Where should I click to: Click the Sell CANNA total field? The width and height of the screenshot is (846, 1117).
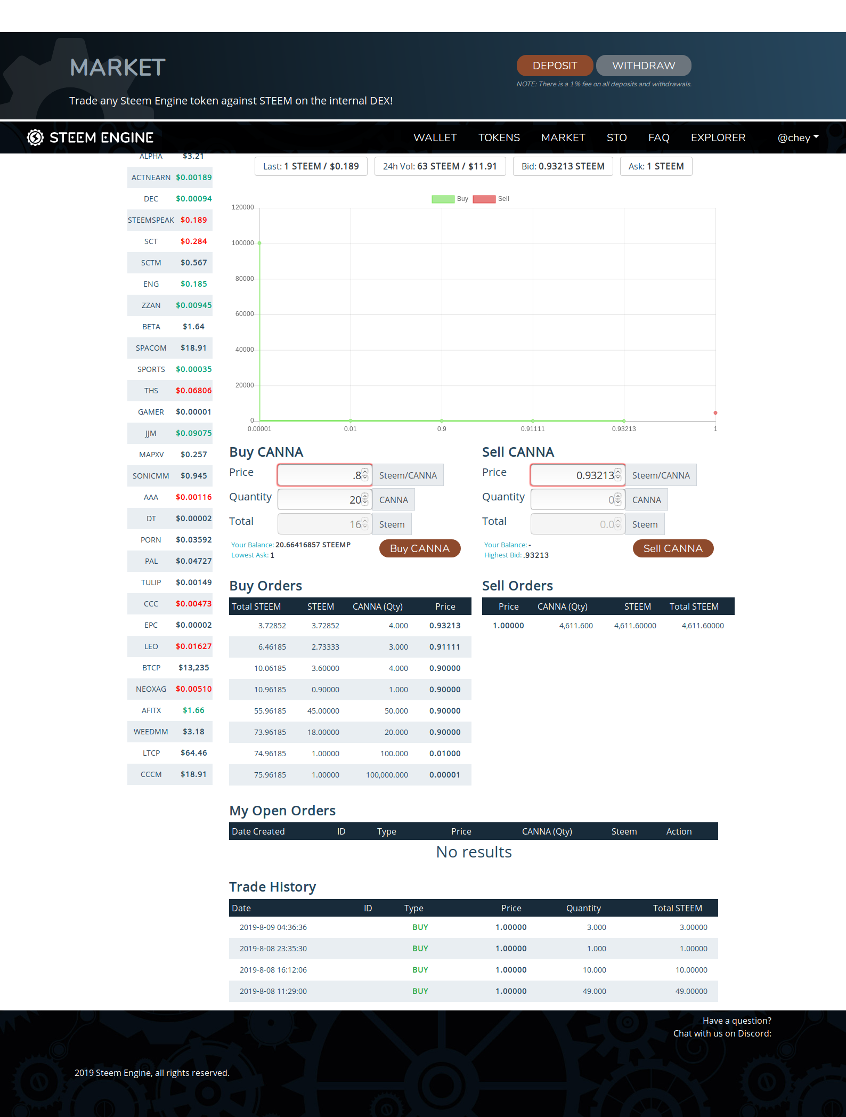[577, 524]
